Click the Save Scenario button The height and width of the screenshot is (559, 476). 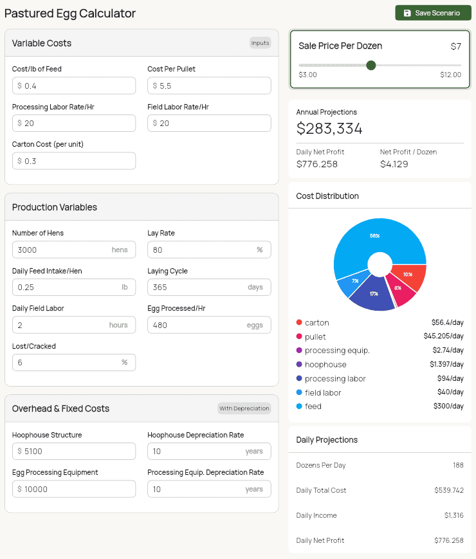[x=433, y=13]
